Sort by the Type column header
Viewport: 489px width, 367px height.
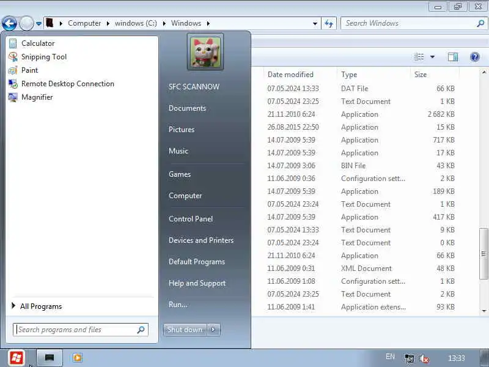(x=349, y=75)
